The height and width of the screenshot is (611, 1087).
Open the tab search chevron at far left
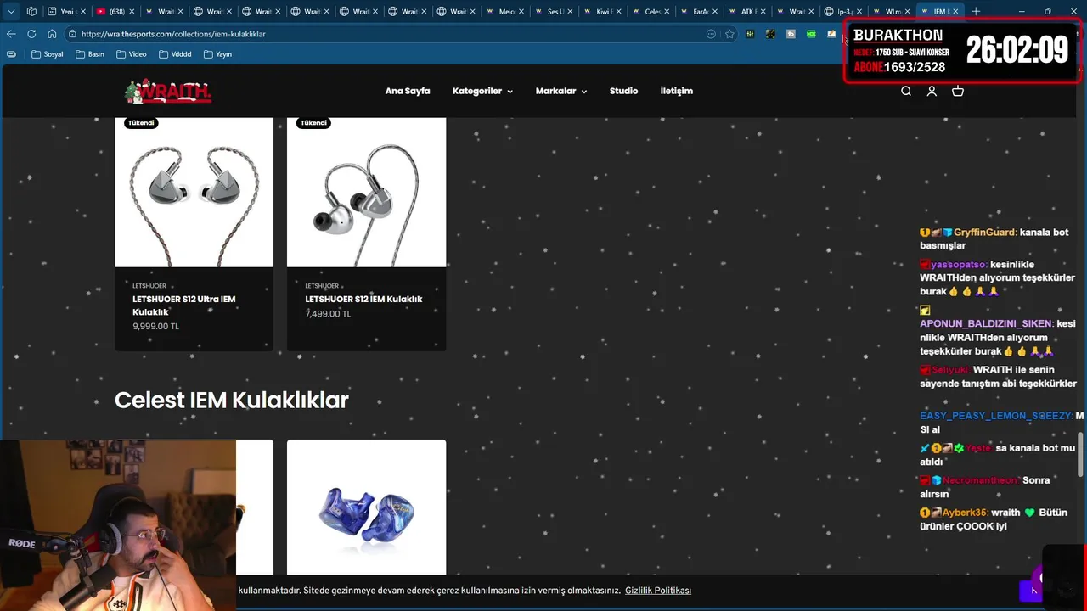coord(11,12)
